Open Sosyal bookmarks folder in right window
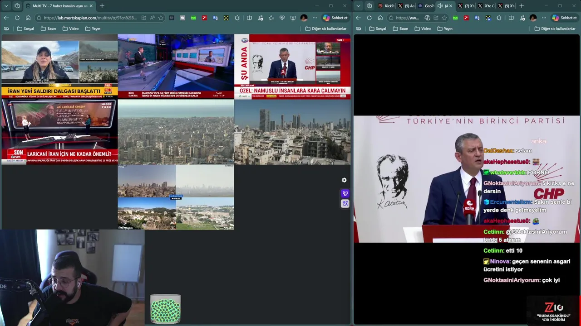The height and width of the screenshot is (326, 581). 378,29
